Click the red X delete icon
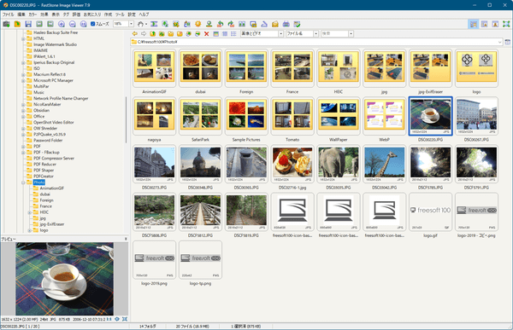This screenshot has height=330, width=513. coord(206,33)
